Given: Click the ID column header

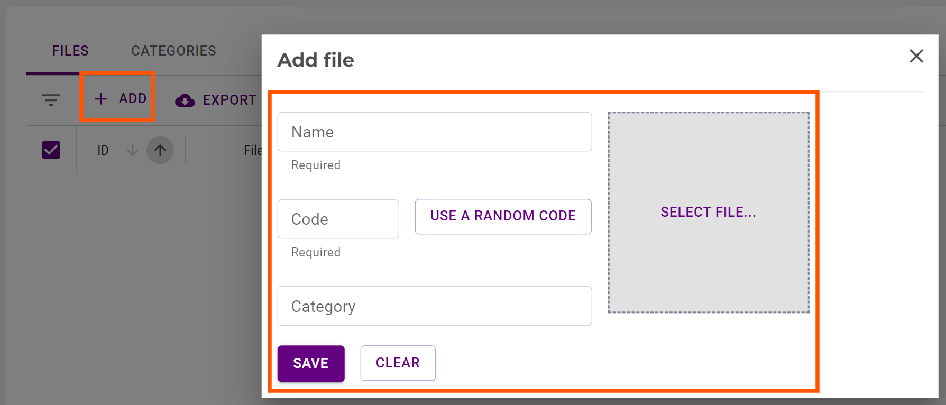Looking at the screenshot, I should point(103,151).
